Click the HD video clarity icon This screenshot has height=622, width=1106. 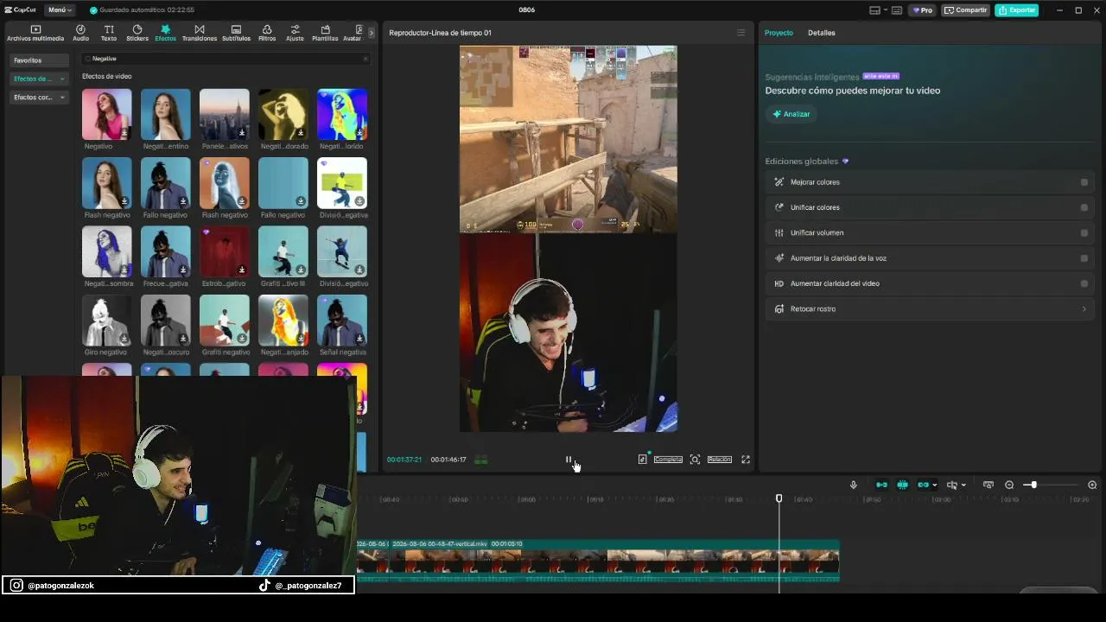coord(779,283)
